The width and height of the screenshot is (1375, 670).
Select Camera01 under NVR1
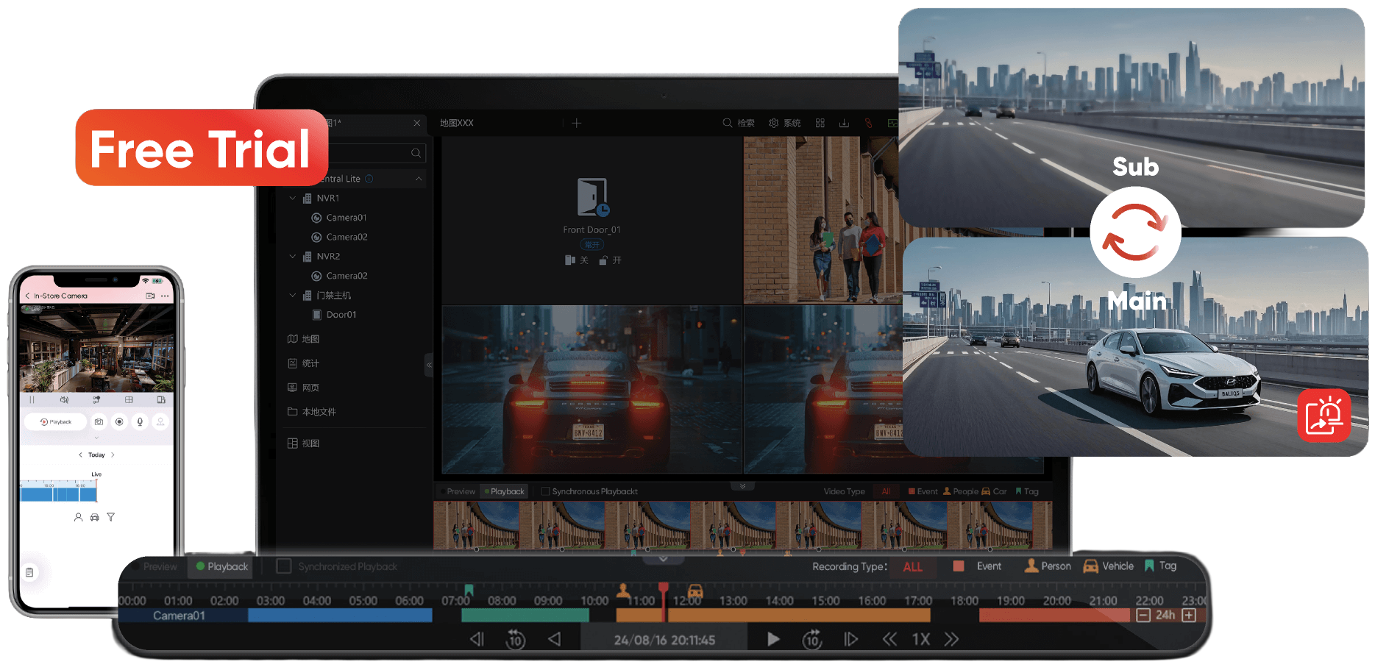[x=339, y=218]
